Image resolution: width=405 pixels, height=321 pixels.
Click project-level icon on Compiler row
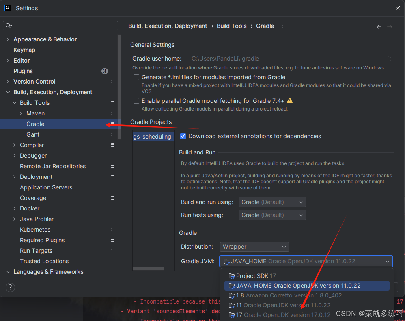[113, 145]
